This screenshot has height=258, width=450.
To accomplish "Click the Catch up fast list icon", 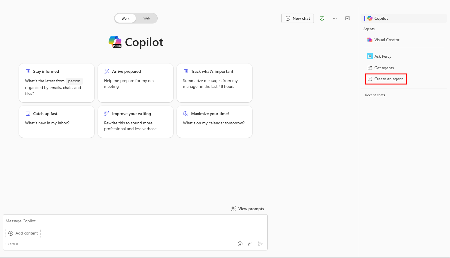I will pos(28,114).
